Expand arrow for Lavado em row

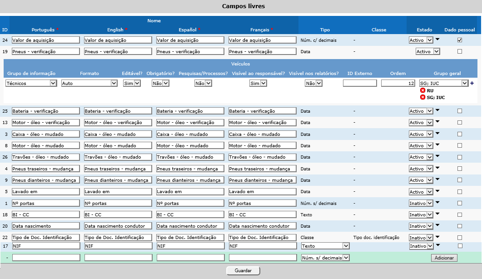click(438, 191)
